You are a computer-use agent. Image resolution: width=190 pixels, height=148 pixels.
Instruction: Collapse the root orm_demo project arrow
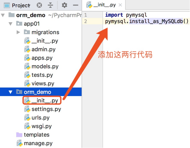[3, 15]
